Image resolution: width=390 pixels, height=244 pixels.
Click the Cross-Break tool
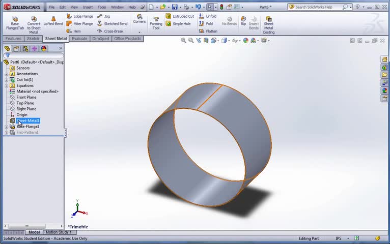pyautogui.click(x=110, y=31)
